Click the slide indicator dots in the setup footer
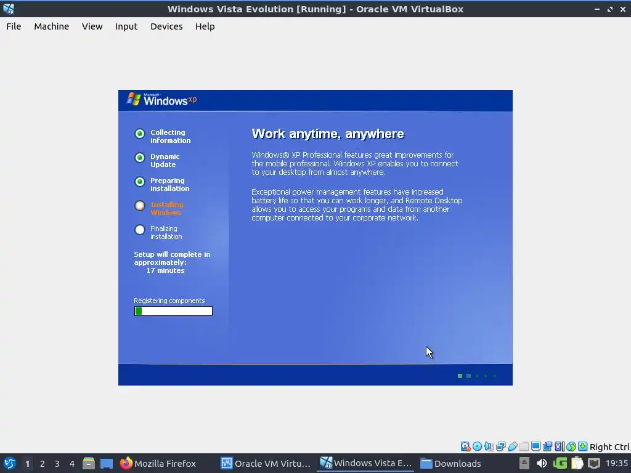The image size is (631, 473). [477, 376]
